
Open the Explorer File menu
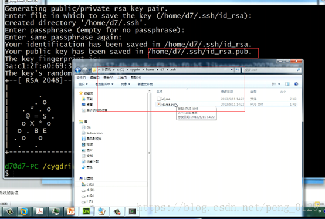(x=81, y=78)
